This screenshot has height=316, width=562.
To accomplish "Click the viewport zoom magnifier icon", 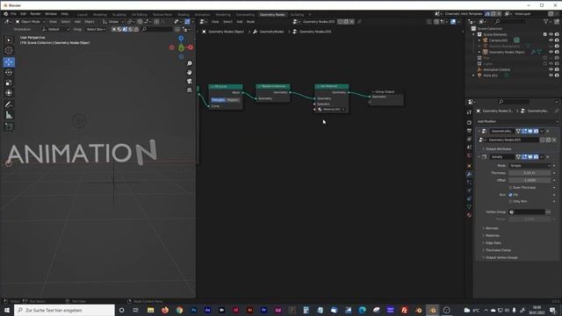I will point(190,63).
